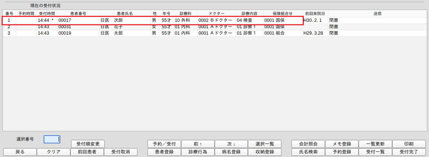The image size is (429, 157).
Task: Click the 送信 column header
Action: coord(377,13)
